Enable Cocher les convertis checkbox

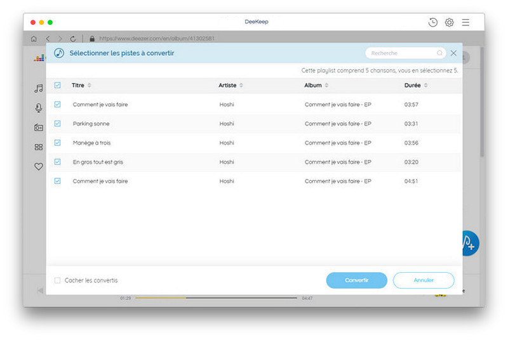[57, 280]
